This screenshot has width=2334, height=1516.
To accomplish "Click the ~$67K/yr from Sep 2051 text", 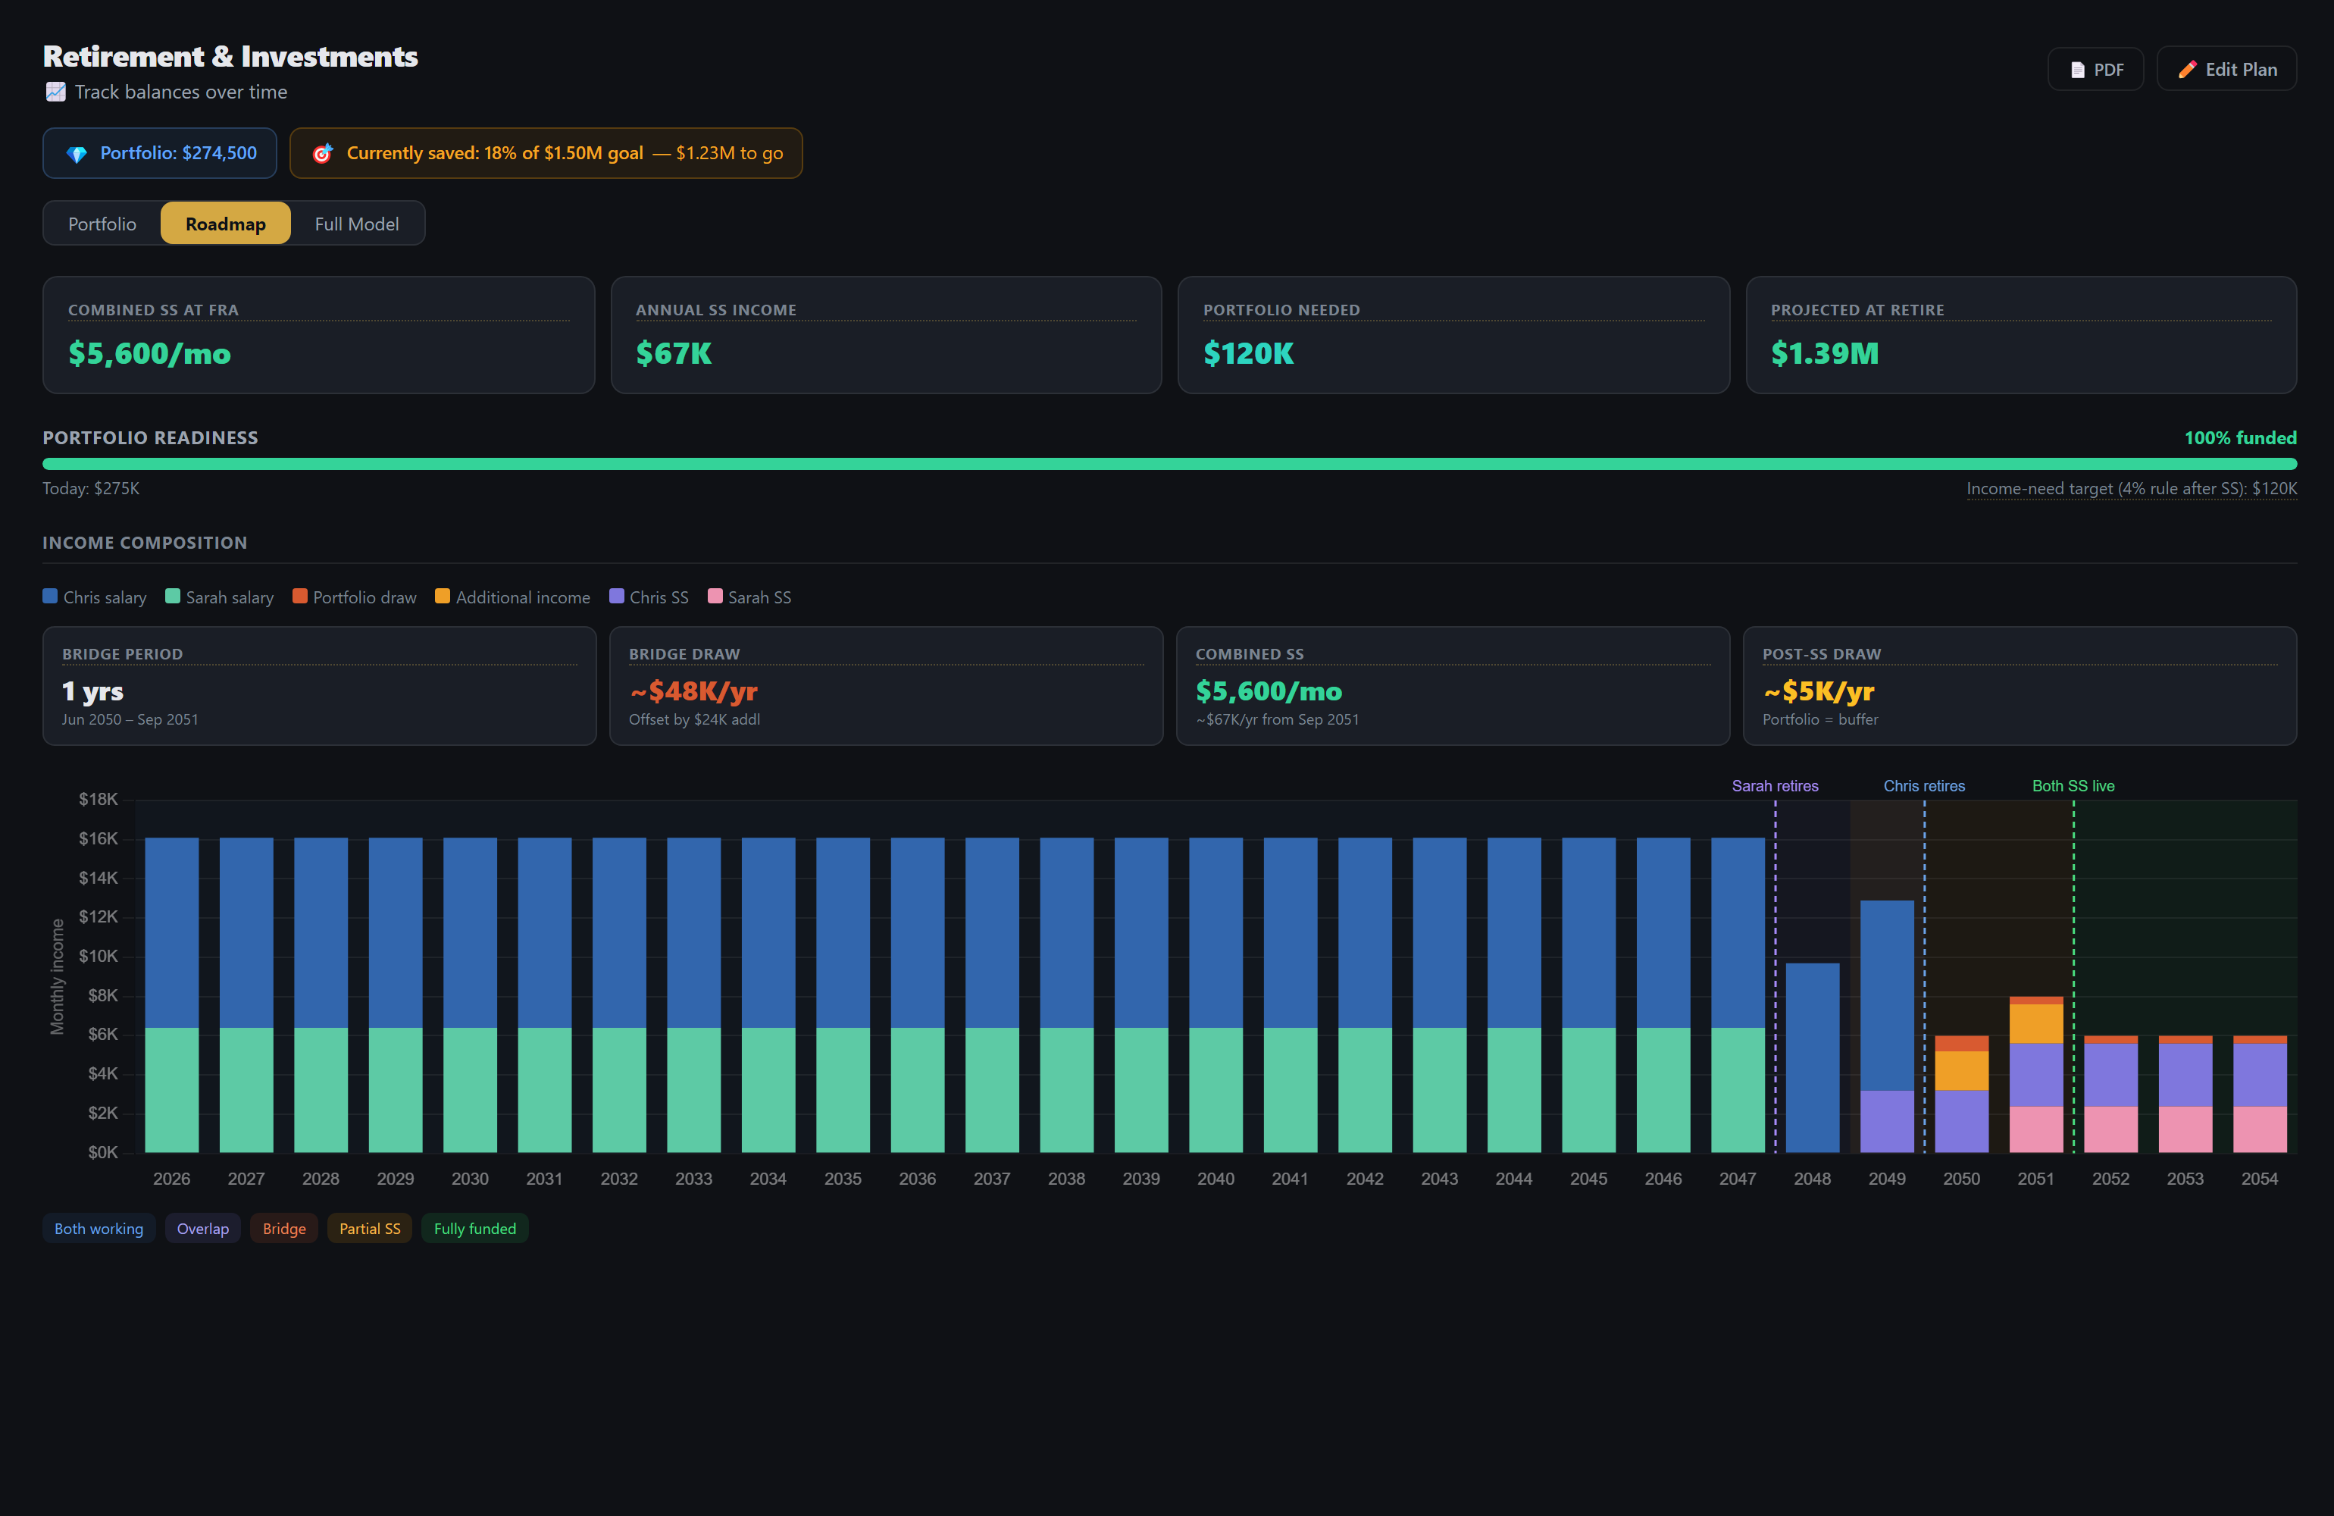I will (x=1277, y=719).
